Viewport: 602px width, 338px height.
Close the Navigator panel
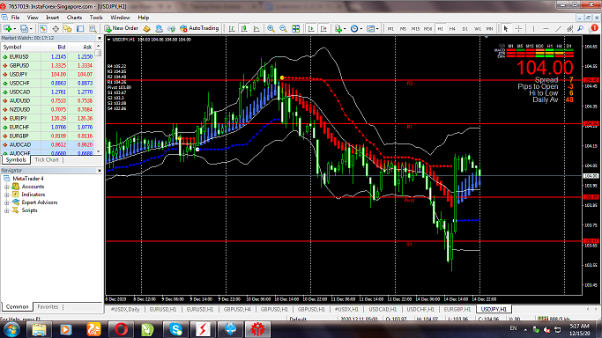tap(99, 170)
